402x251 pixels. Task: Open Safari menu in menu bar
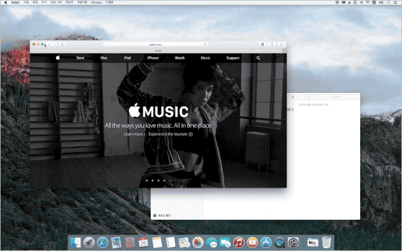pos(16,2)
